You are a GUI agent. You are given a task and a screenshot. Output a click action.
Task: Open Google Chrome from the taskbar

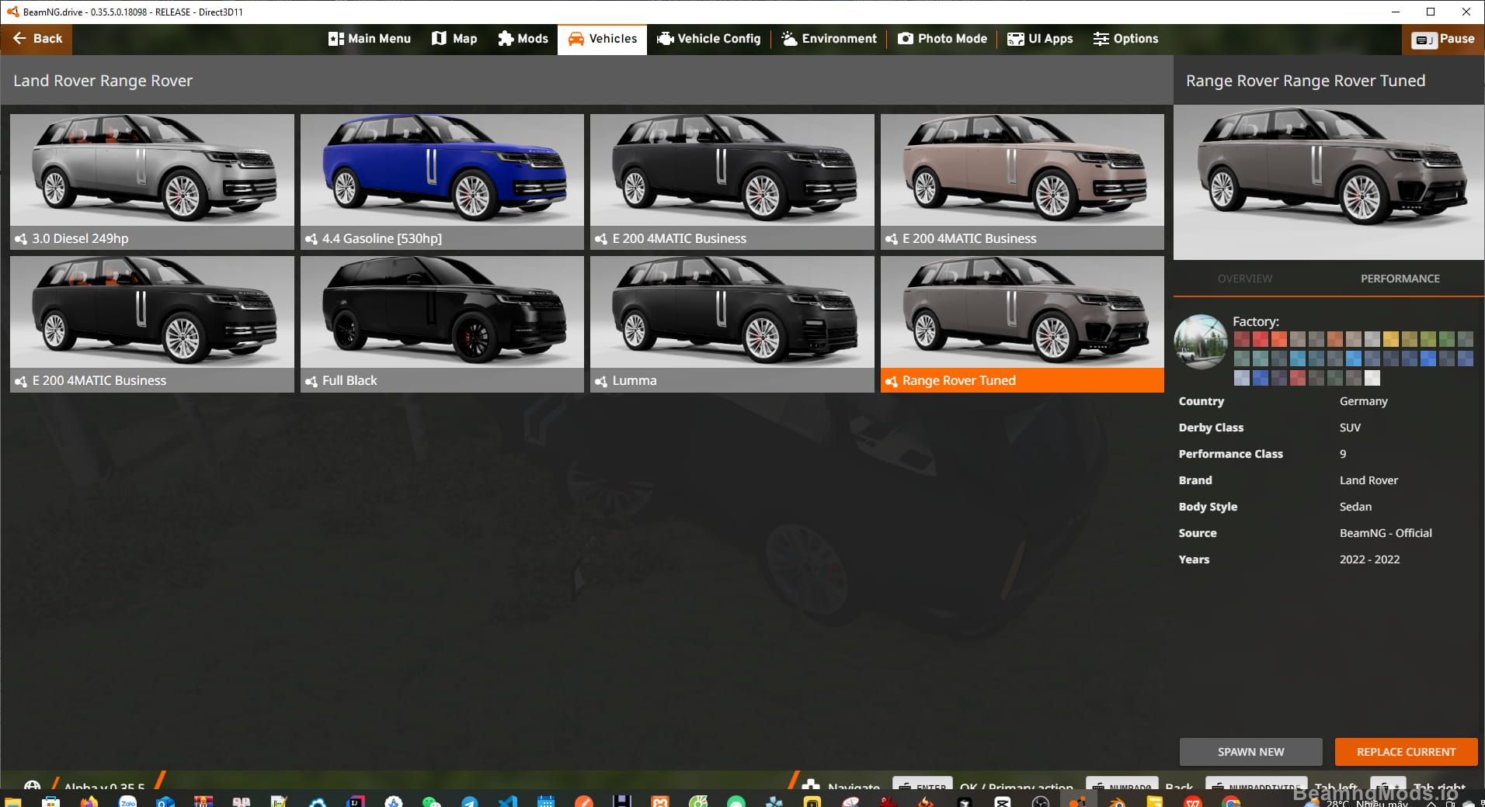point(1231,802)
